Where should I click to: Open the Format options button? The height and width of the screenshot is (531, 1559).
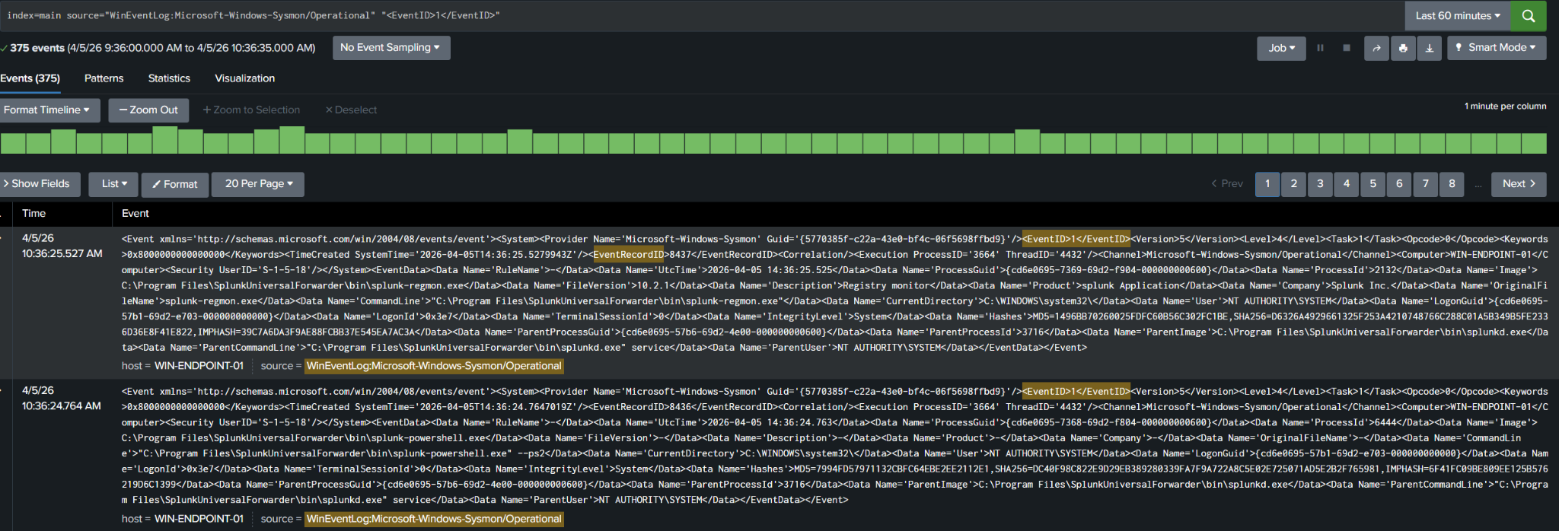pos(175,184)
